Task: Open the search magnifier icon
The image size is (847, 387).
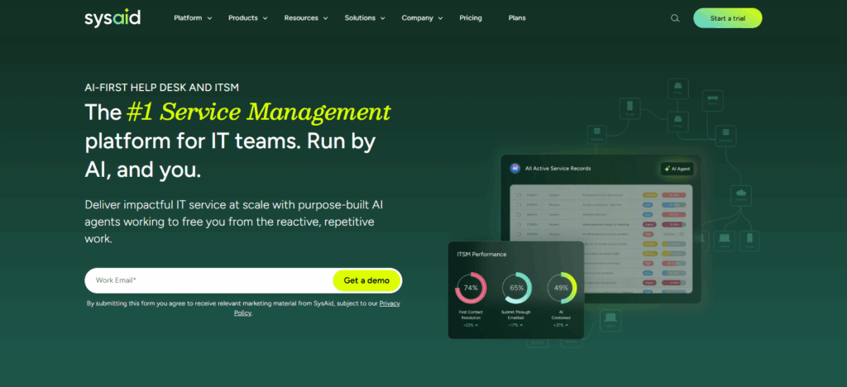Action: point(675,18)
